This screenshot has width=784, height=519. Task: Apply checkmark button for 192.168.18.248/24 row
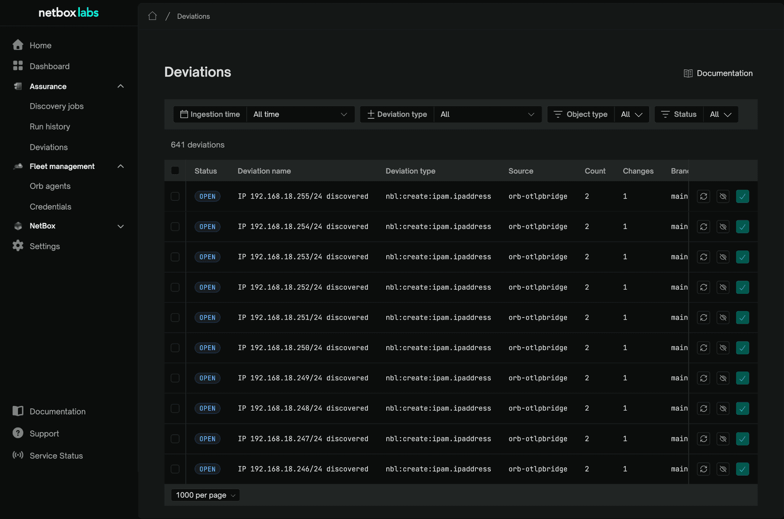(742, 409)
